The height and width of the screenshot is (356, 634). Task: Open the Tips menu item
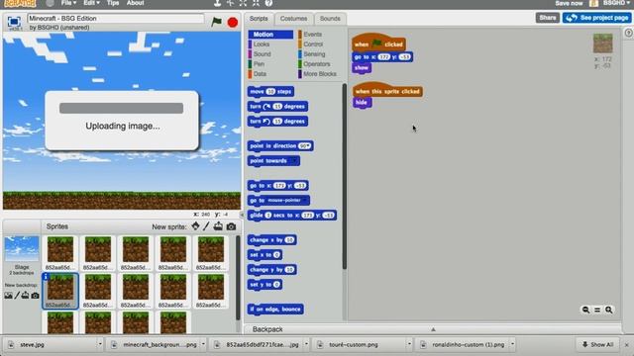(x=113, y=3)
